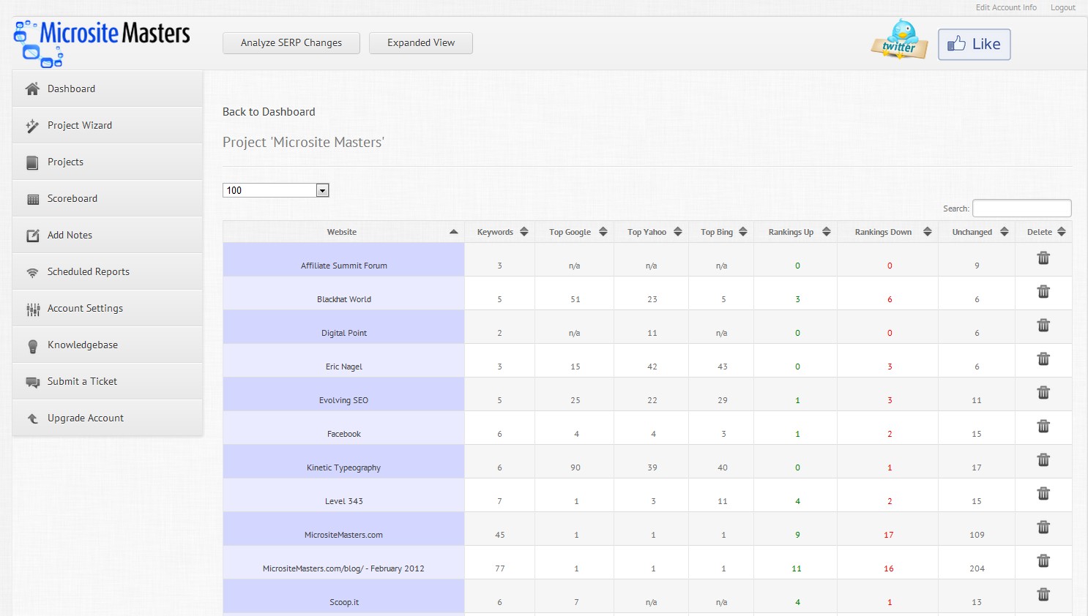The width and height of the screenshot is (1088, 616).
Task: Focus the table Search field
Action: (1021, 209)
